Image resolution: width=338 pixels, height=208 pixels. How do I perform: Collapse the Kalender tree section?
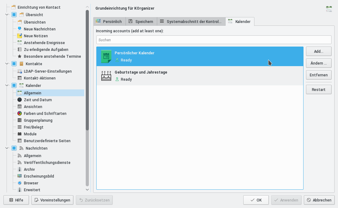7,85
